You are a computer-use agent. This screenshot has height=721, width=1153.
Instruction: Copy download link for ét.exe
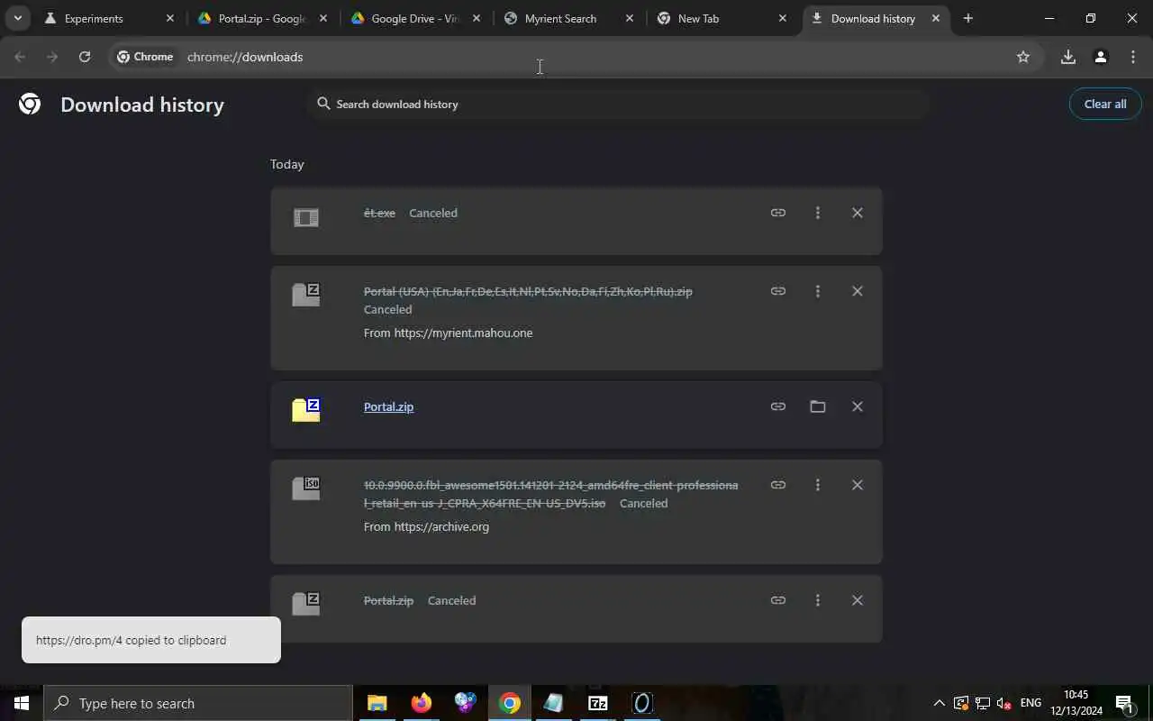(x=778, y=213)
